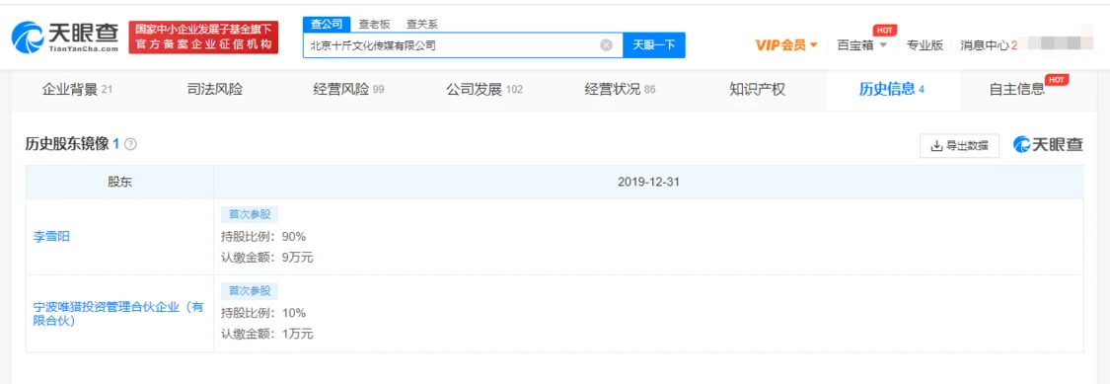1110x384 pixels.
Task: Clear the search box with the X icon
Action: click(606, 45)
